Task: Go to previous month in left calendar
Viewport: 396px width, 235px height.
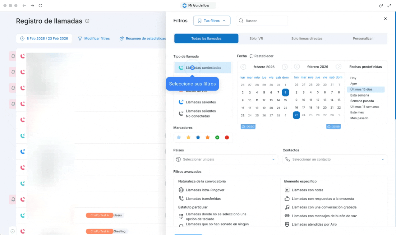Action: point(243,67)
